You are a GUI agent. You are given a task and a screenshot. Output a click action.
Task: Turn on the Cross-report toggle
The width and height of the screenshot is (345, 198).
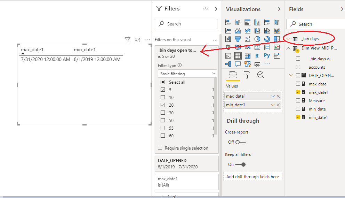(240, 142)
